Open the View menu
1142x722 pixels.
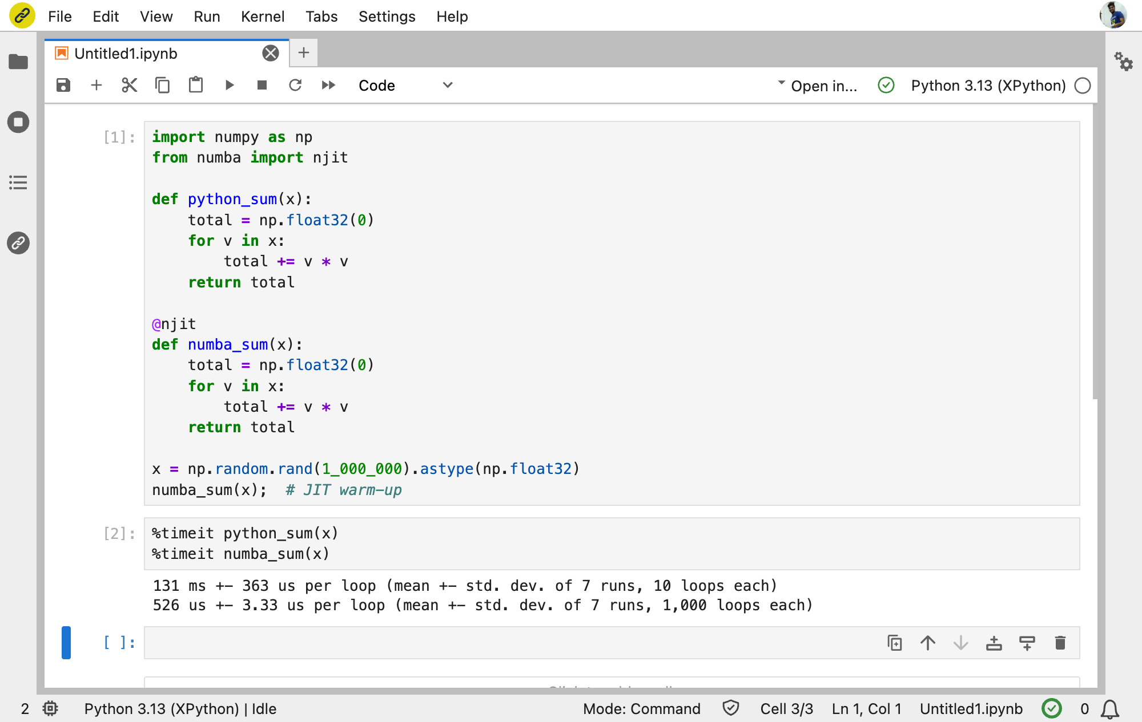156,17
